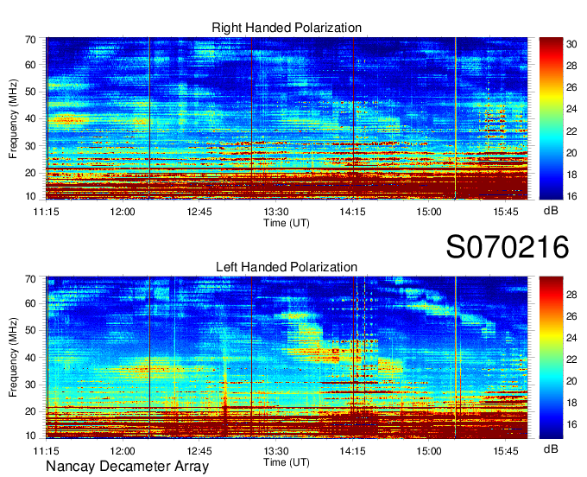Click the 11:15 tick label on top plot
Image resolution: width=587 pixels, height=477 pixels.
[46, 212]
